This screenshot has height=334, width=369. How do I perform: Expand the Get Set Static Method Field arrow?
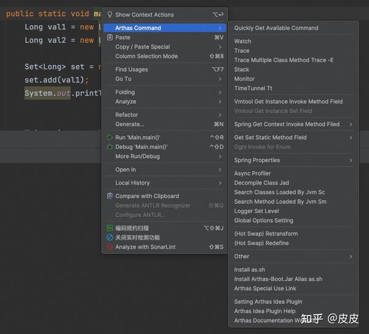click(x=351, y=138)
